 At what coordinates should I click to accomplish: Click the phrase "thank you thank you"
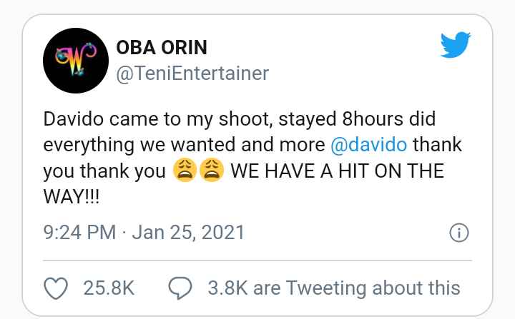tap(107, 172)
